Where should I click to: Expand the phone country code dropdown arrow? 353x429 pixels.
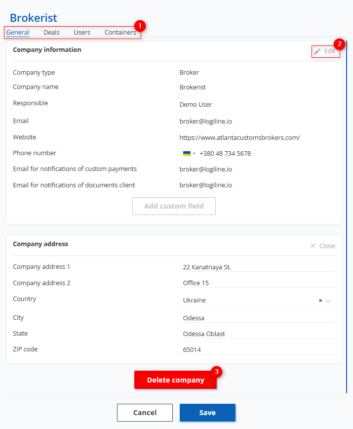pyautogui.click(x=194, y=154)
